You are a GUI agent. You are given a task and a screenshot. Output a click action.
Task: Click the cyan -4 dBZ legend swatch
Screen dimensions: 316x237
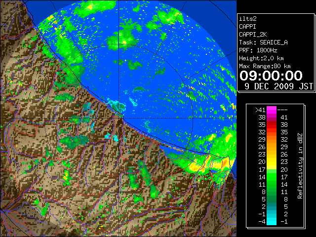[272, 221]
